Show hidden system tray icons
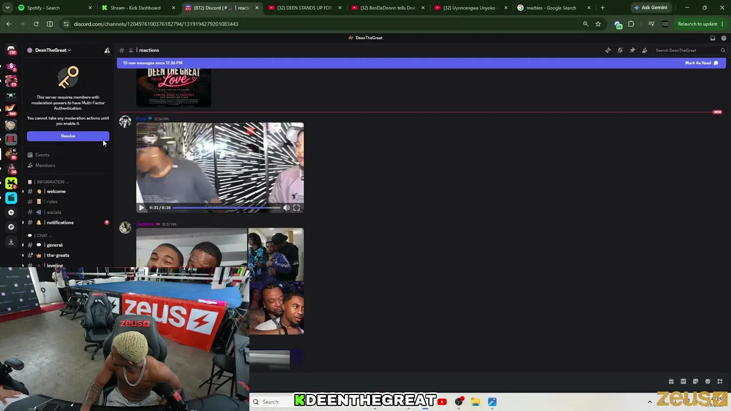This screenshot has height=411, width=731. tap(649, 402)
